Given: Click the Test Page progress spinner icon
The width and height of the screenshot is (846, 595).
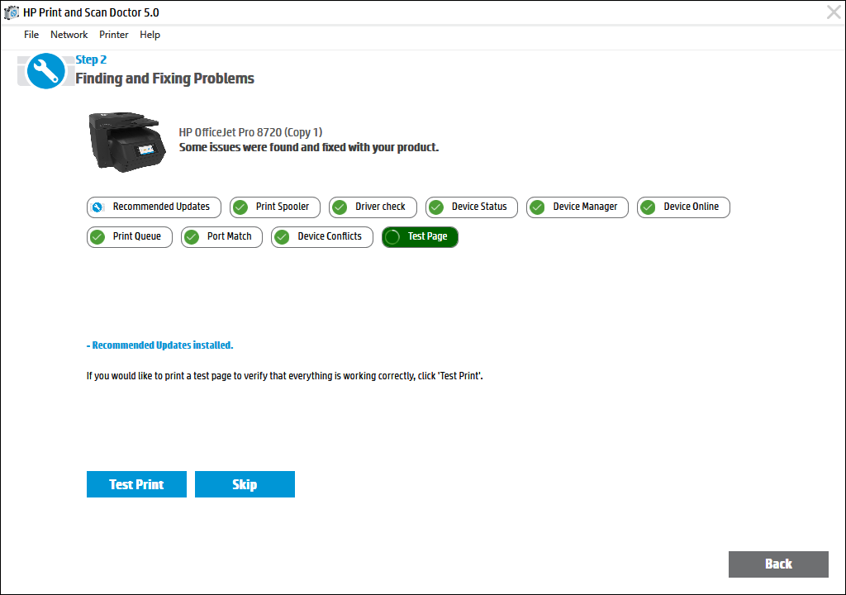Looking at the screenshot, I should click(392, 237).
